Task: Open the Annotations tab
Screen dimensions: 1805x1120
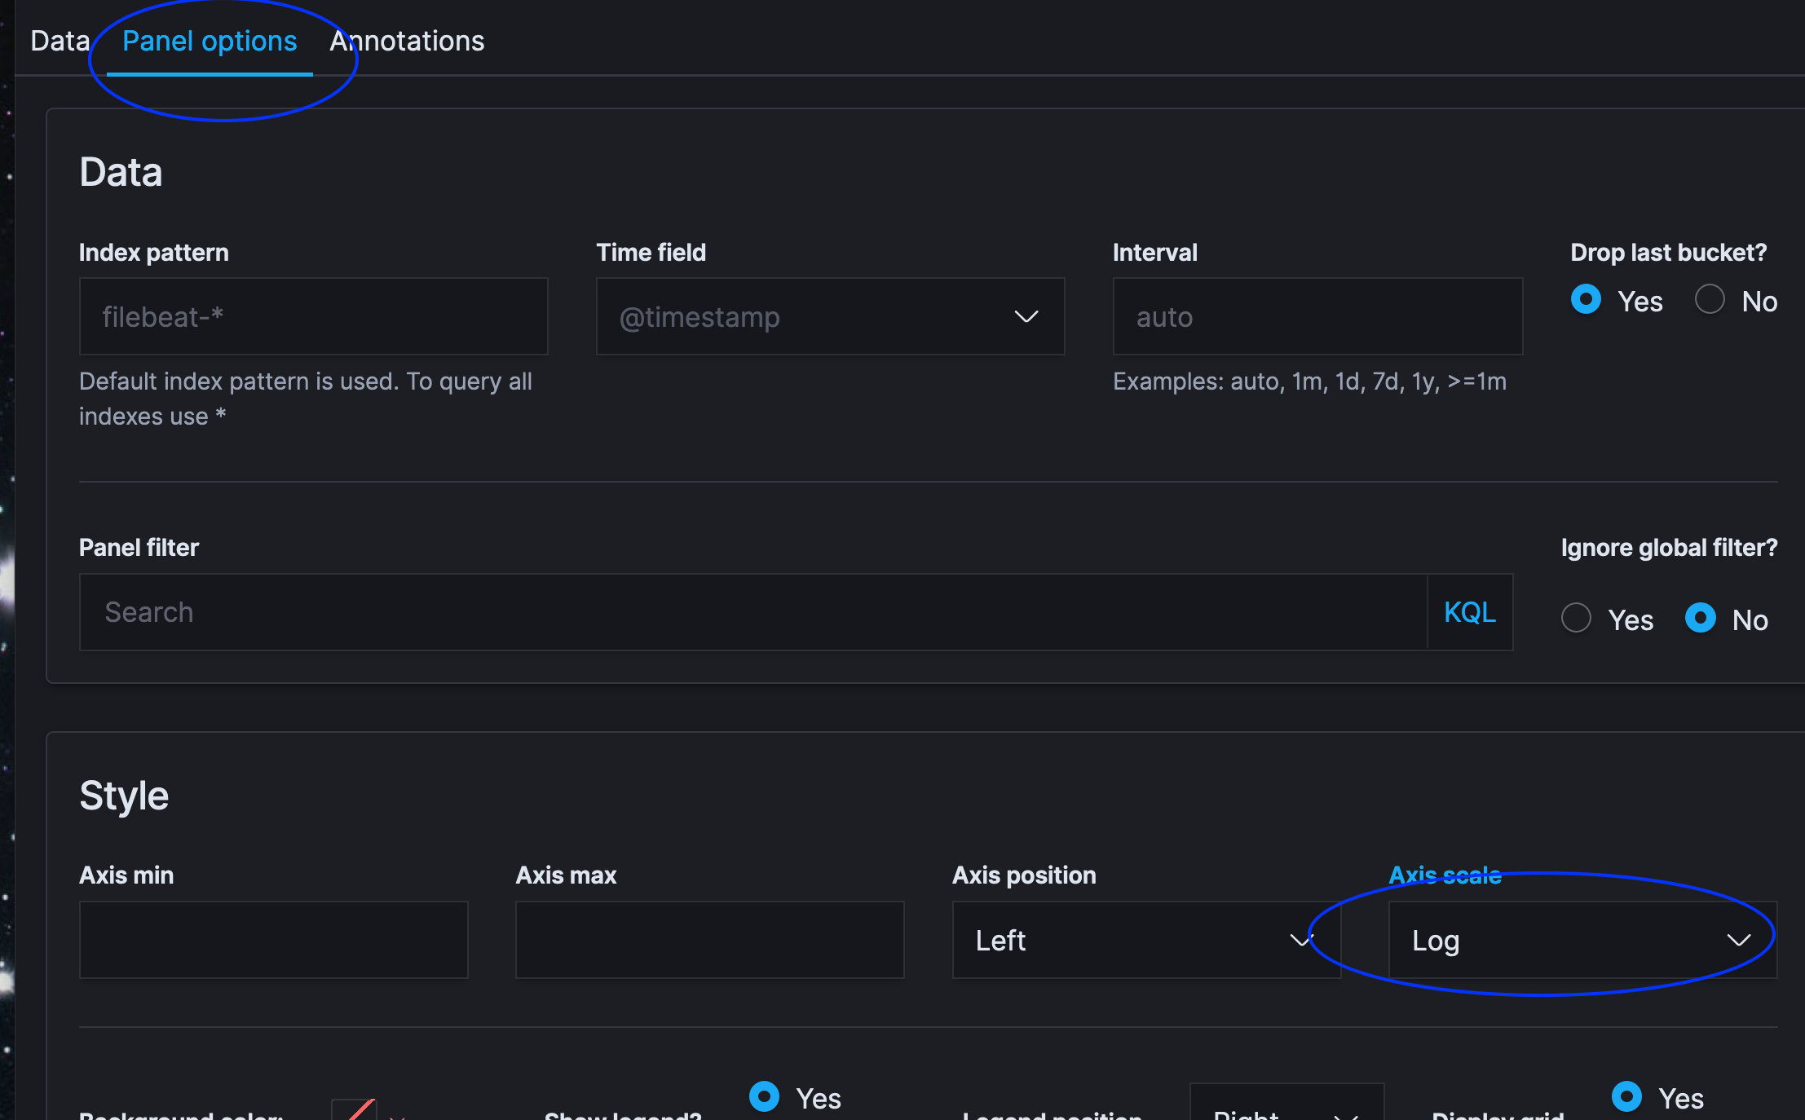Action: point(407,41)
